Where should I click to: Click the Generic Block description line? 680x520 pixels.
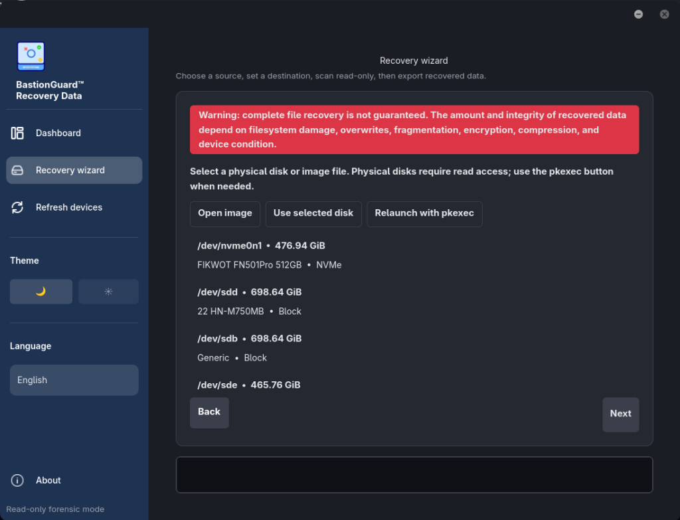click(x=232, y=358)
